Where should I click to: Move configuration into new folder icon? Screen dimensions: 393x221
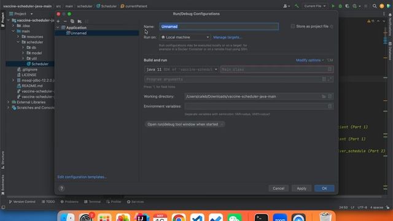[x=79, y=21]
